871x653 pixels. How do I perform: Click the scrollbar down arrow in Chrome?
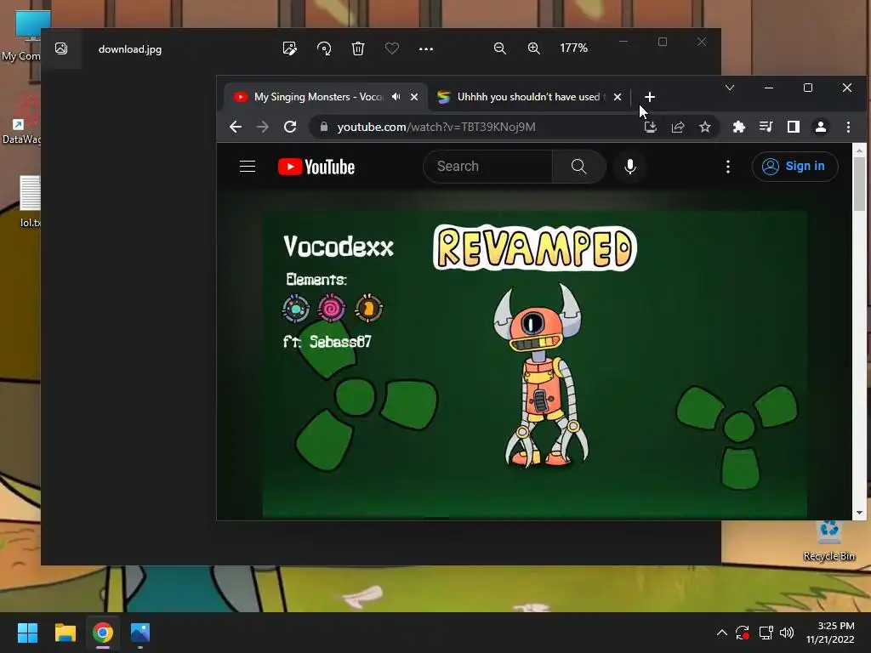(859, 513)
